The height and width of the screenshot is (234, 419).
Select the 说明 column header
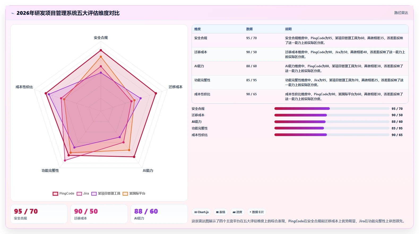pyautogui.click(x=288, y=29)
